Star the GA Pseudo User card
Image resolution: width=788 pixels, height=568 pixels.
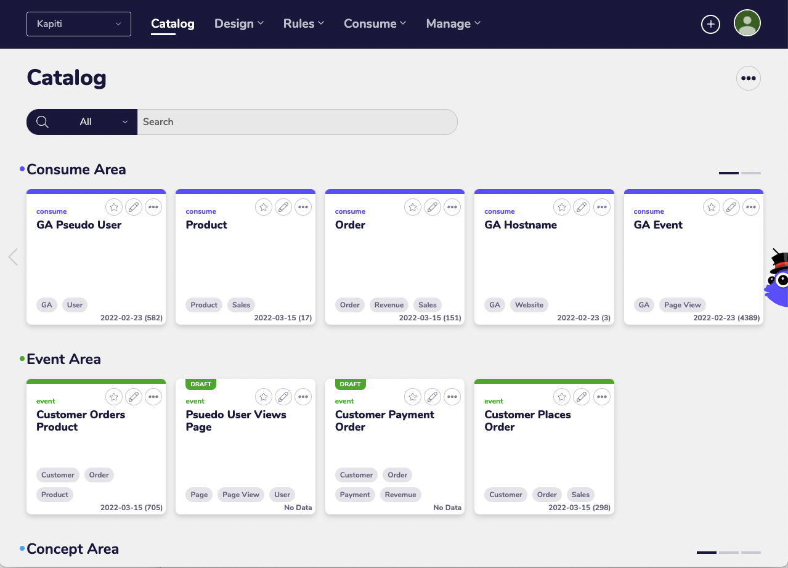point(114,207)
